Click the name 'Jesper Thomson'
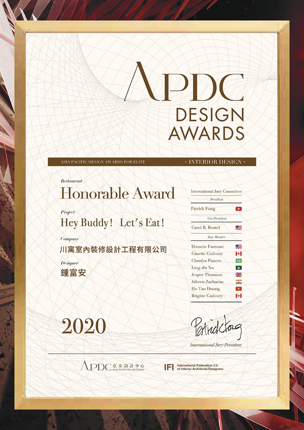 tap(207, 275)
